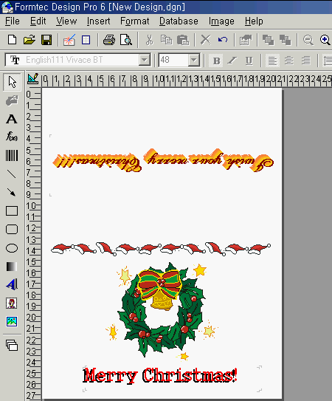Viewport: 332px width, 401px height.
Task: Select the arrow pointer tool
Action: coord(12,82)
